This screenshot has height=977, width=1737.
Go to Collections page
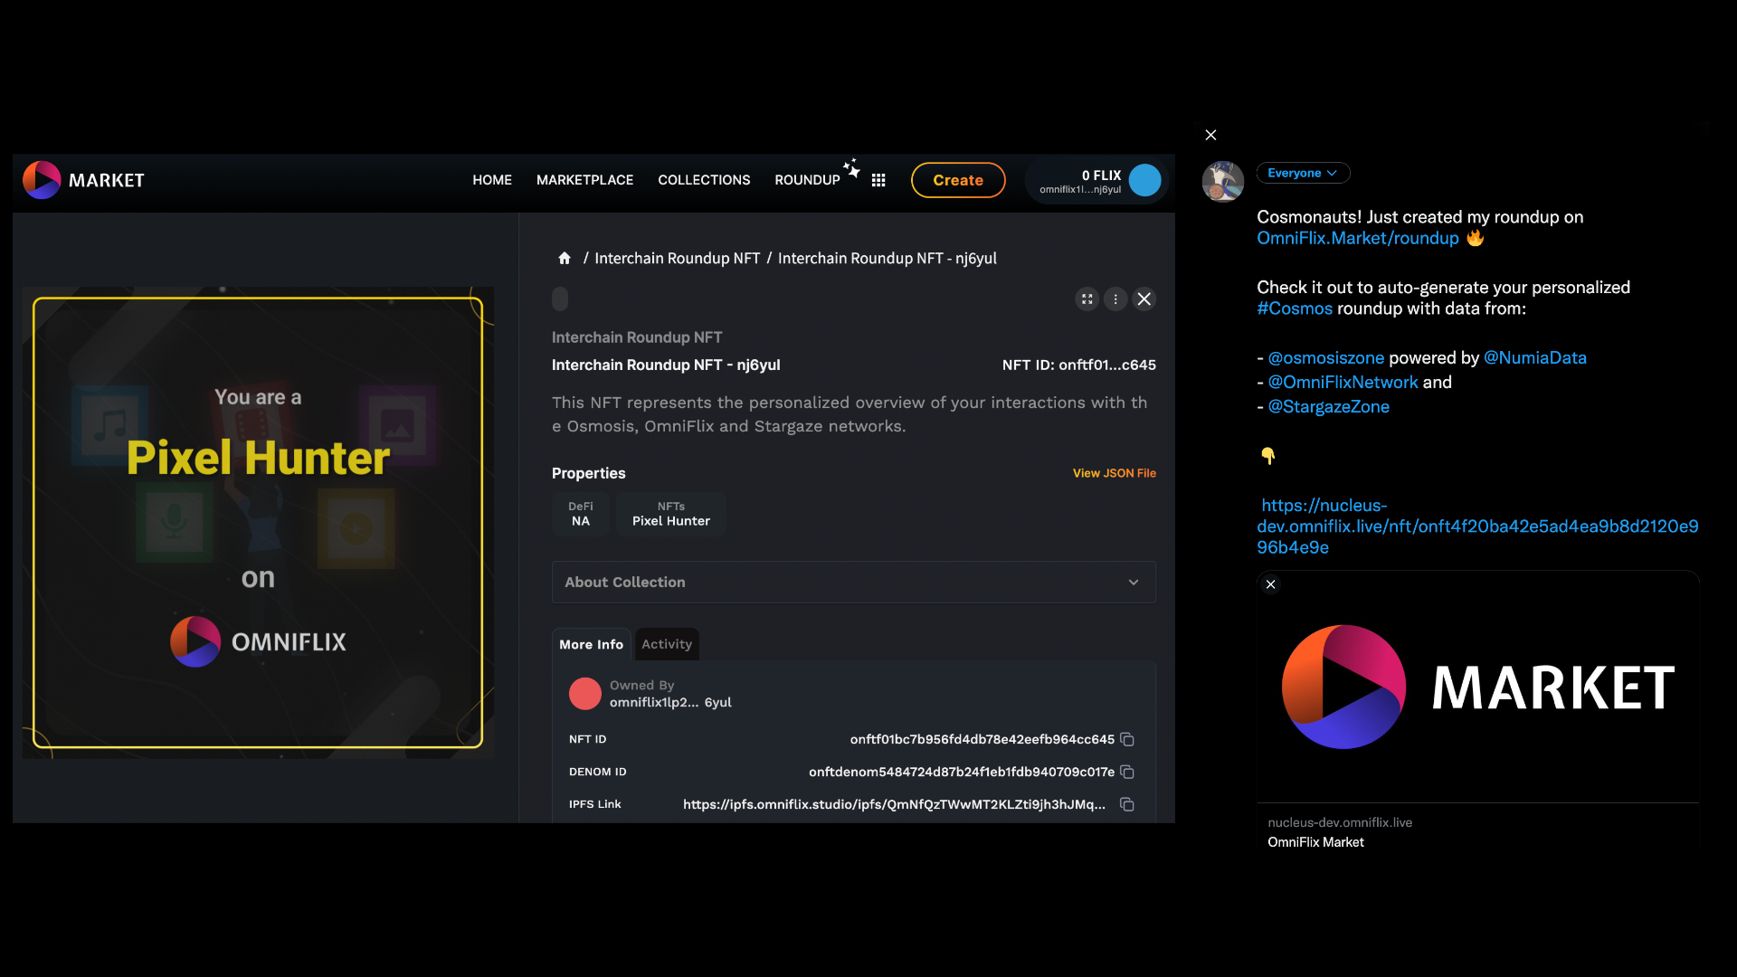(704, 180)
